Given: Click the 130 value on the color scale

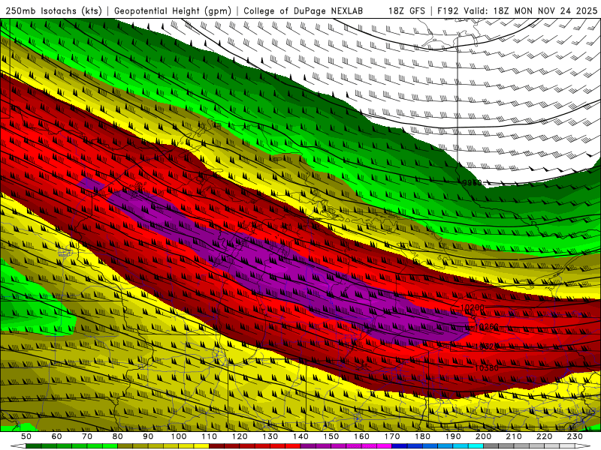Looking at the screenshot, I should click(x=270, y=436).
